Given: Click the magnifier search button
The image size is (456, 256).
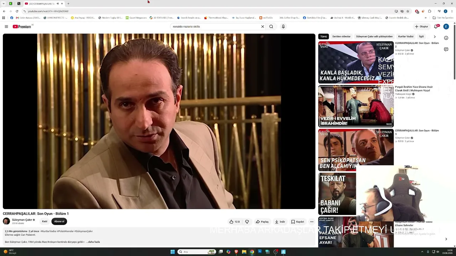Looking at the screenshot, I should pyautogui.click(x=271, y=27).
